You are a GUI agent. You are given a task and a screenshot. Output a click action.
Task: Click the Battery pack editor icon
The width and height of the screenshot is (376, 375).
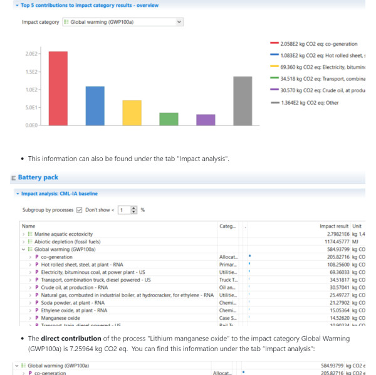[13, 179]
